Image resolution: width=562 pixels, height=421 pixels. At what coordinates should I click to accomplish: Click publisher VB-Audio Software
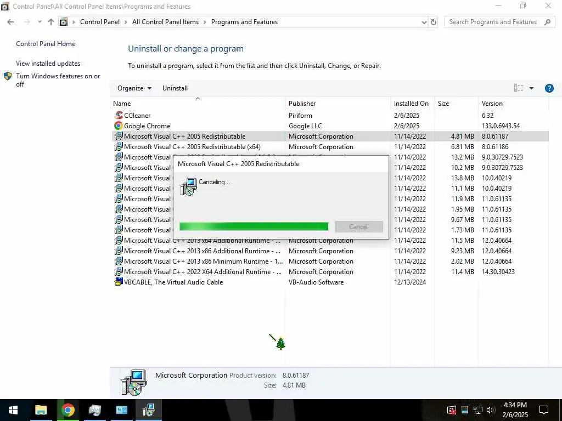tap(316, 282)
